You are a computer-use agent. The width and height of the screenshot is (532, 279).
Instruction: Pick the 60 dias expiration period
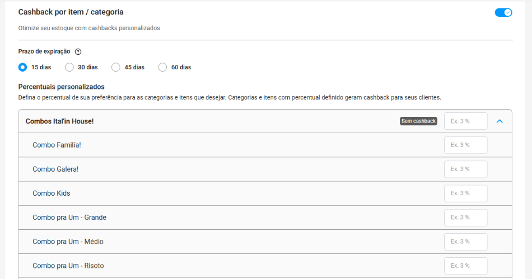click(162, 67)
